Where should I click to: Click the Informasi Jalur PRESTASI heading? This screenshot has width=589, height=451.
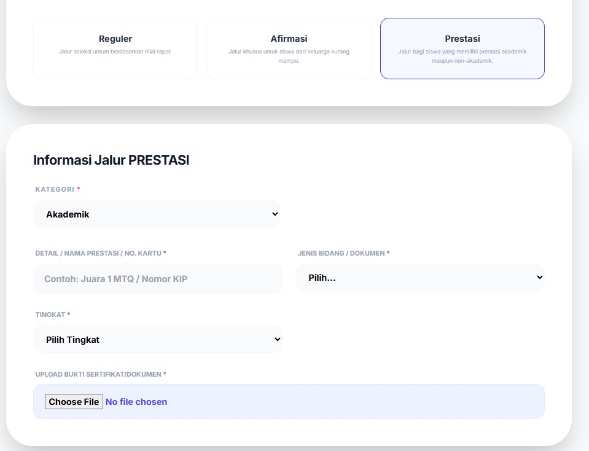[x=111, y=160]
